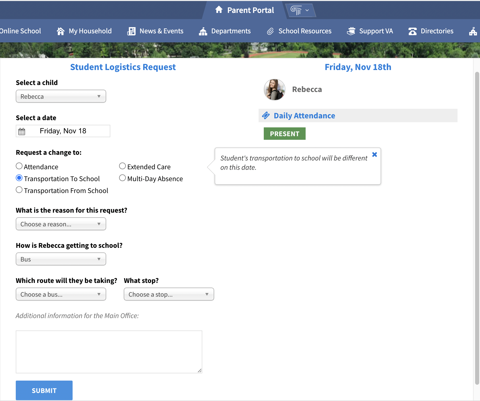Click the Parent Portal home icon
Screen dimensions: 480x401
219,10
